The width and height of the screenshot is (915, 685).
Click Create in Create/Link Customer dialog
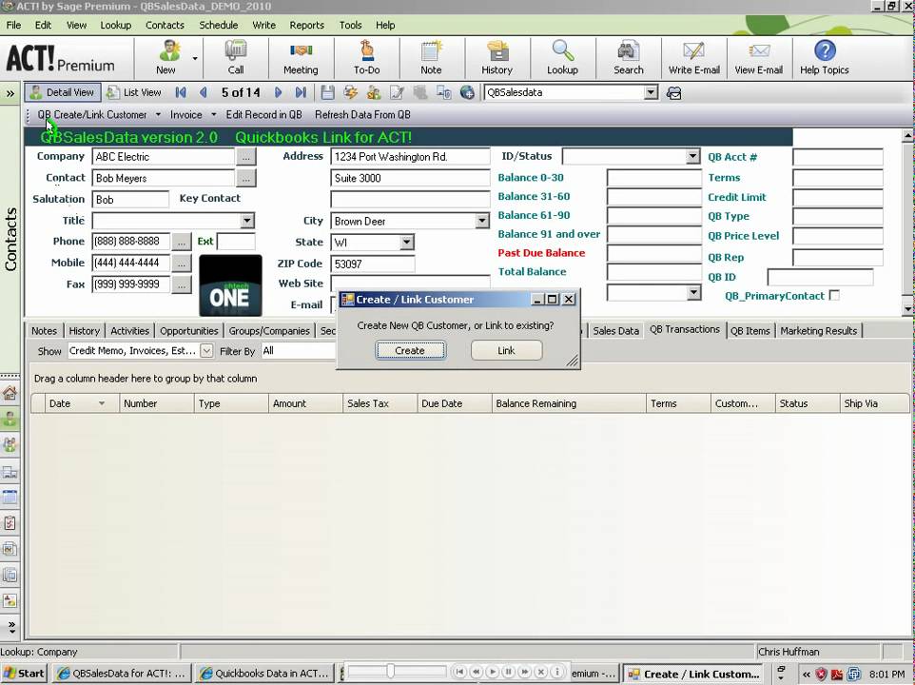(x=410, y=350)
